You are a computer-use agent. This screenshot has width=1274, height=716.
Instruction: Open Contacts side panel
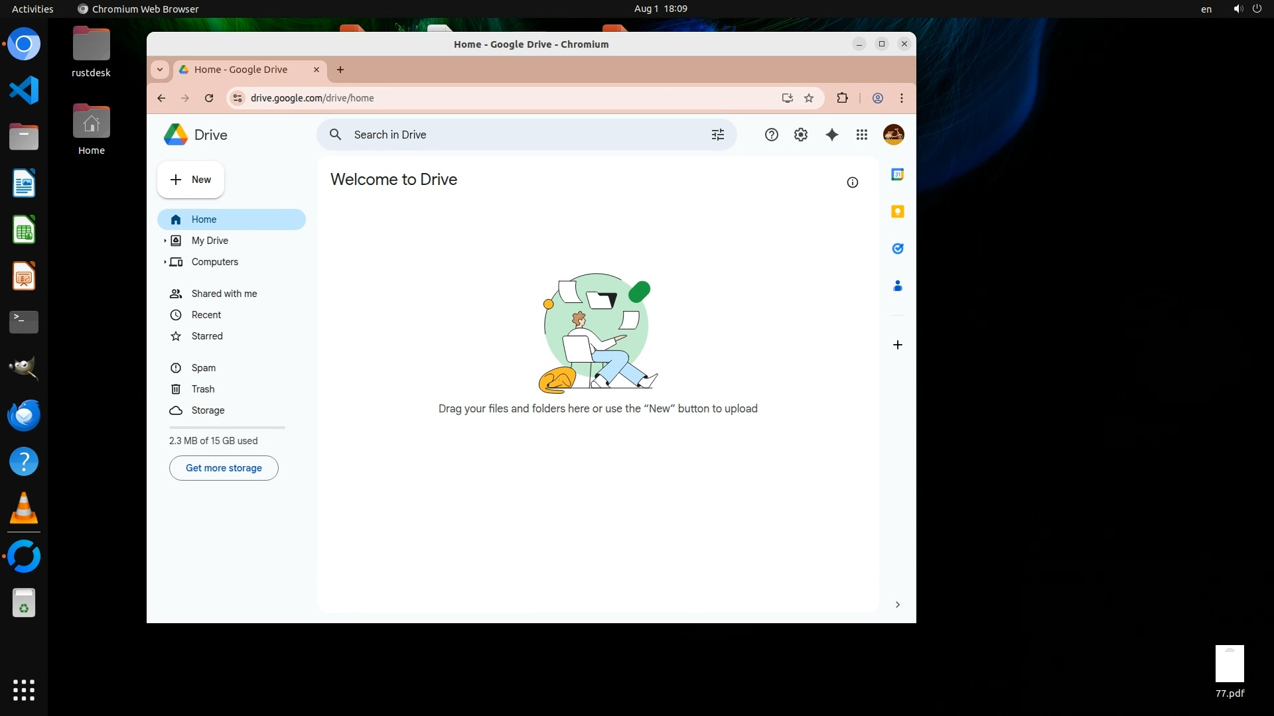point(897,286)
